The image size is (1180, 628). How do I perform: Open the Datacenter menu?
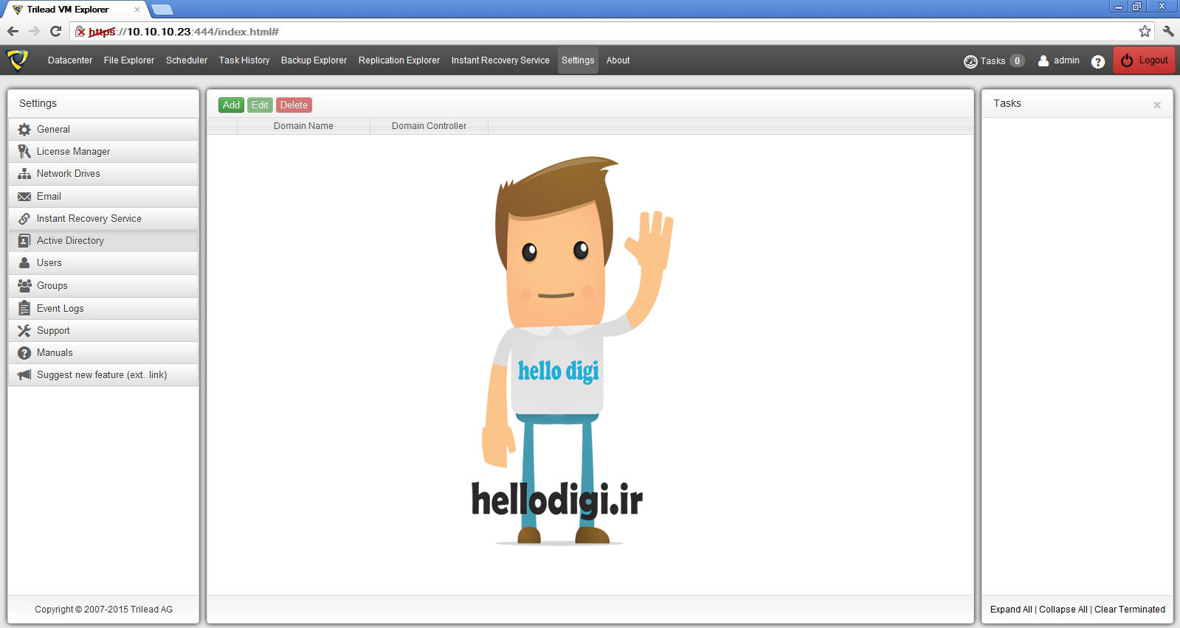click(x=70, y=60)
